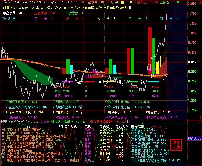Select shareholder row 05 汇添富均衡增长基金
The height and width of the screenshot is (166, 202).
coord(30,143)
